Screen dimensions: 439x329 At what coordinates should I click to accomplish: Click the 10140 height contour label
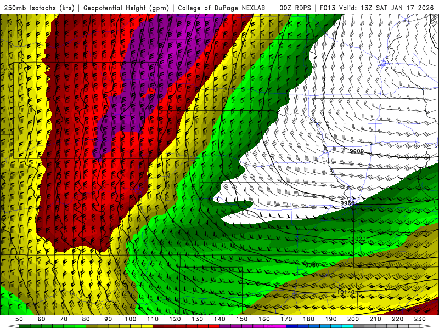click(x=346, y=292)
